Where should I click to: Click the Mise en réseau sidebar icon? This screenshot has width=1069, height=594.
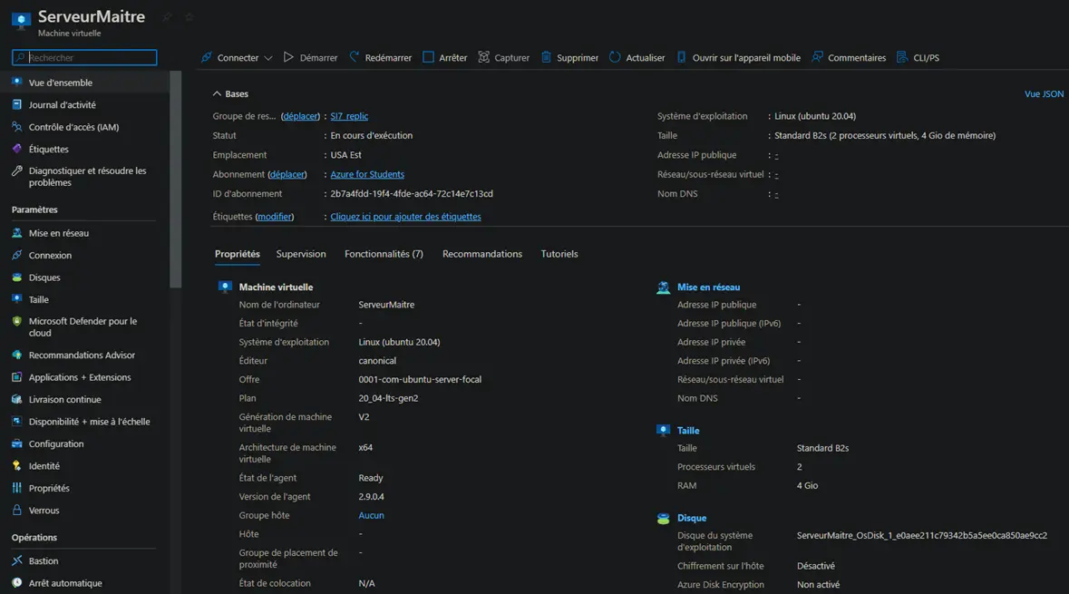point(17,232)
